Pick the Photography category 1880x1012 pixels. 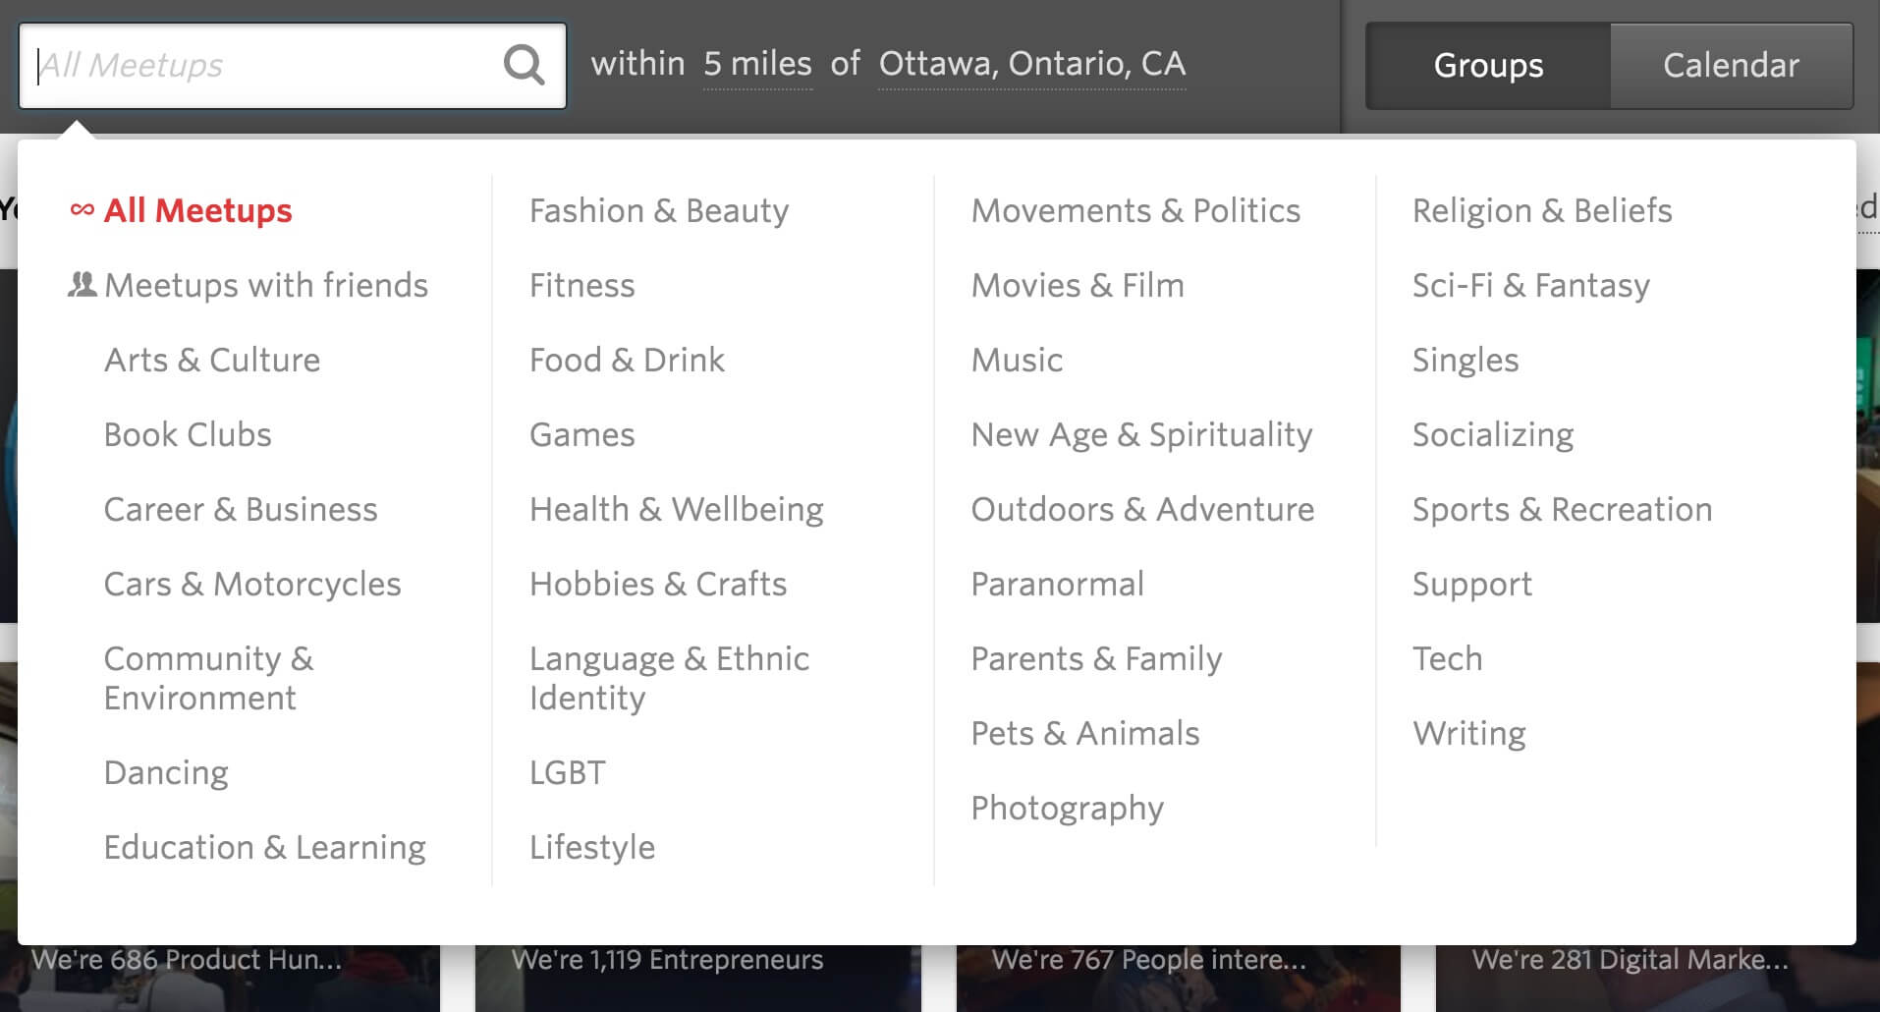pyautogui.click(x=1067, y=808)
